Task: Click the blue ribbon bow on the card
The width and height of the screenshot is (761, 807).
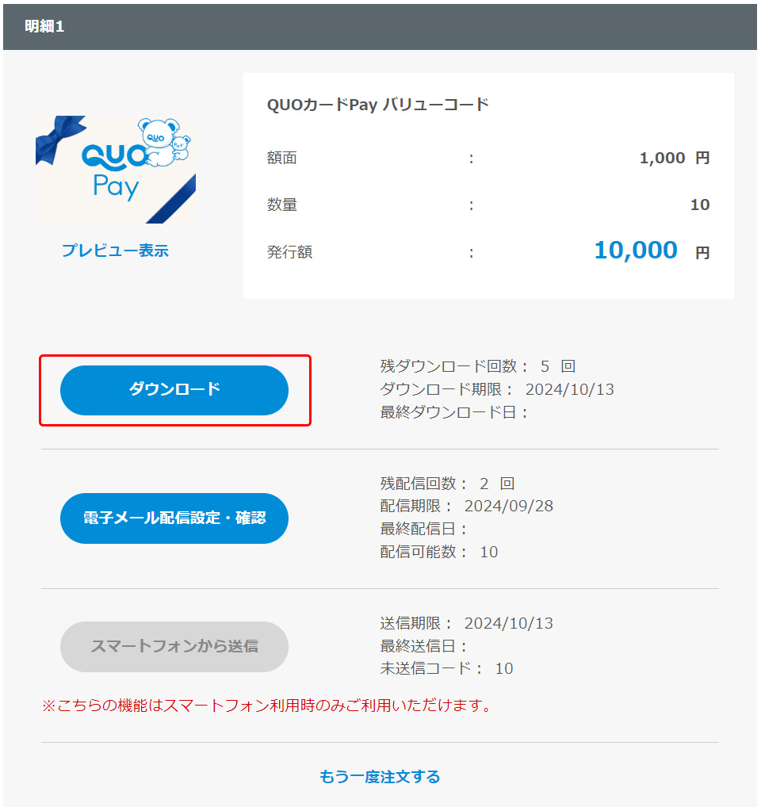Action: [x=59, y=139]
